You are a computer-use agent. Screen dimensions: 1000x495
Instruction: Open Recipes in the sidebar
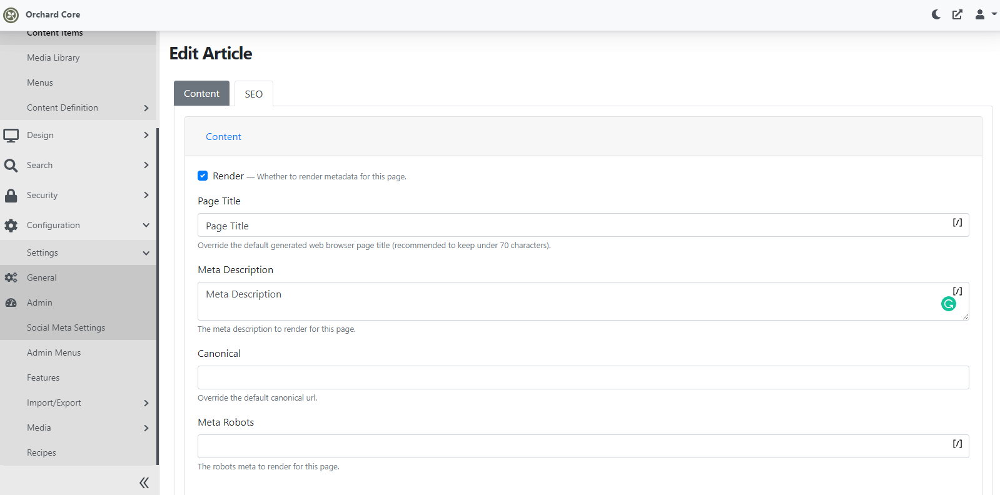(41, 452)
